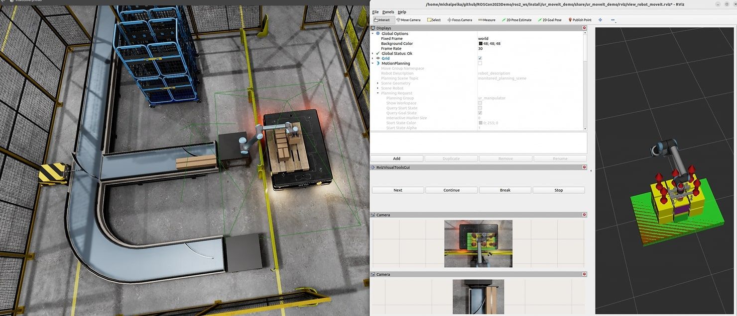Click the RvizVisualToolsGui panel icon
737x316 pixels.
click(373, 167)
